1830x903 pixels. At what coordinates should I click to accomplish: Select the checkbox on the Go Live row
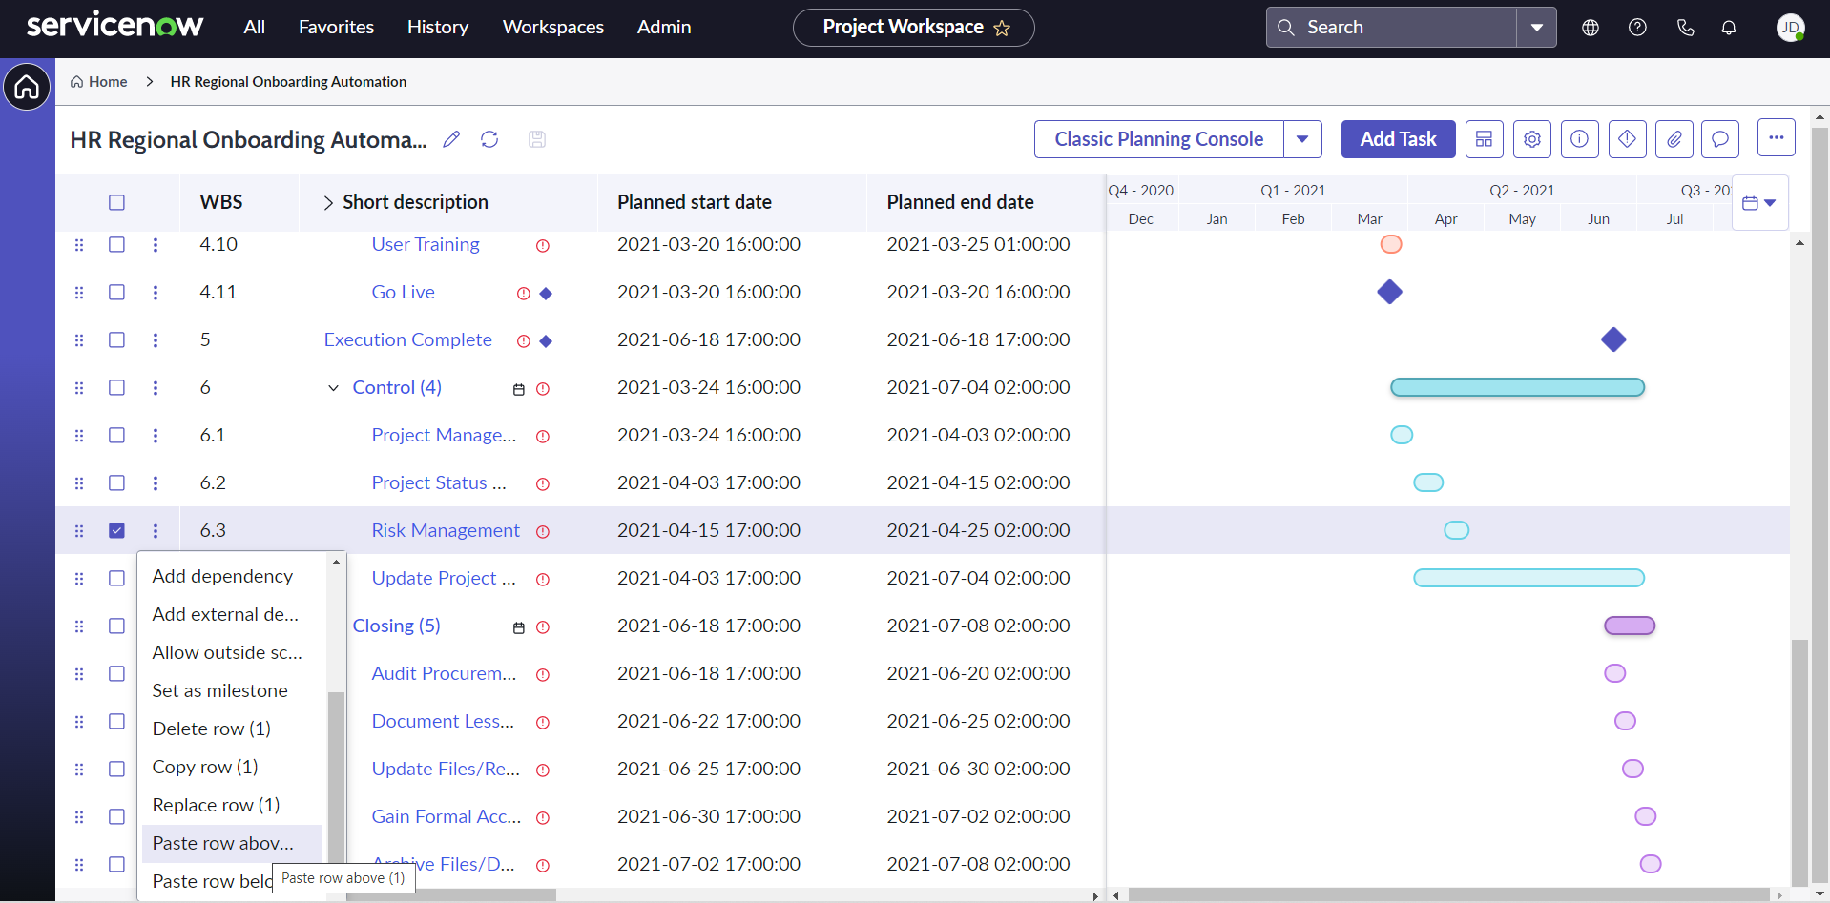click(116, 293)
